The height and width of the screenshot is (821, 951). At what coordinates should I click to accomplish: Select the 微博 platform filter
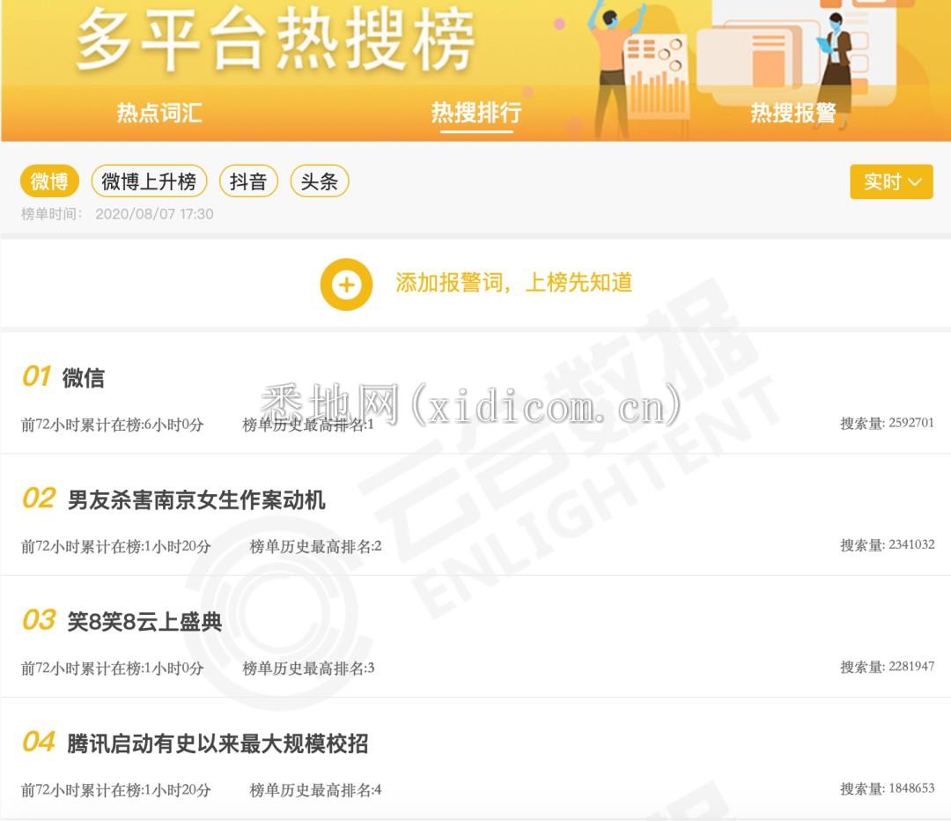(49, 181)
